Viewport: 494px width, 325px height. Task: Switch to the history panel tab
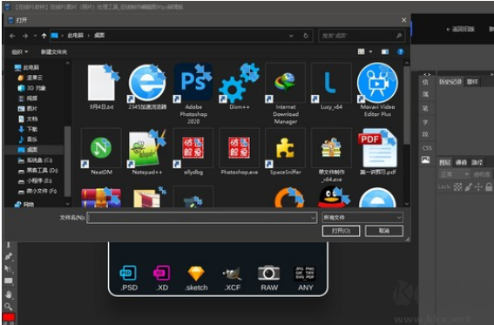point(450,82)
